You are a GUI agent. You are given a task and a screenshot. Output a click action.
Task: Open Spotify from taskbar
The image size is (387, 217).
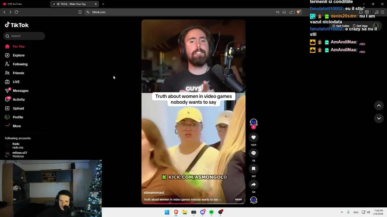coord(211,212)
